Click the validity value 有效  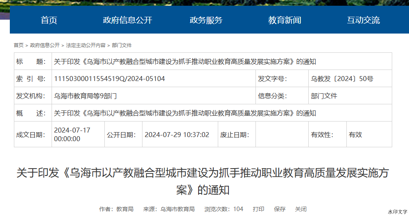pos(355,135)
